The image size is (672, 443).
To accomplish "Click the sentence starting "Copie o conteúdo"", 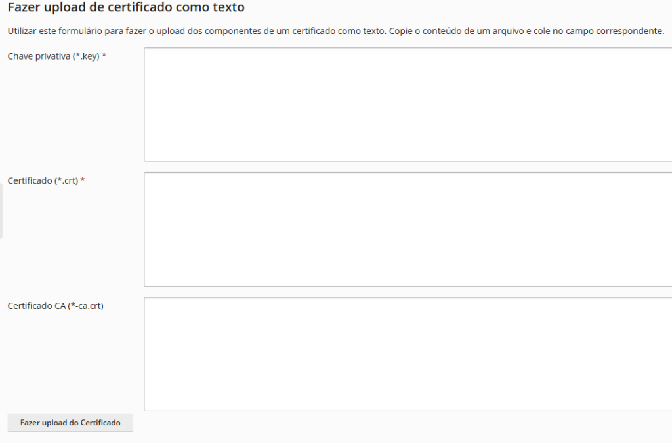I will (526, 31).
